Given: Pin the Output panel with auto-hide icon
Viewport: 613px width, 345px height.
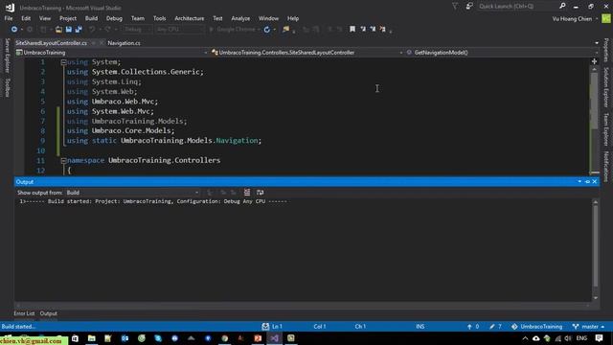Looking at the screenshot, I should click(587, 182).
